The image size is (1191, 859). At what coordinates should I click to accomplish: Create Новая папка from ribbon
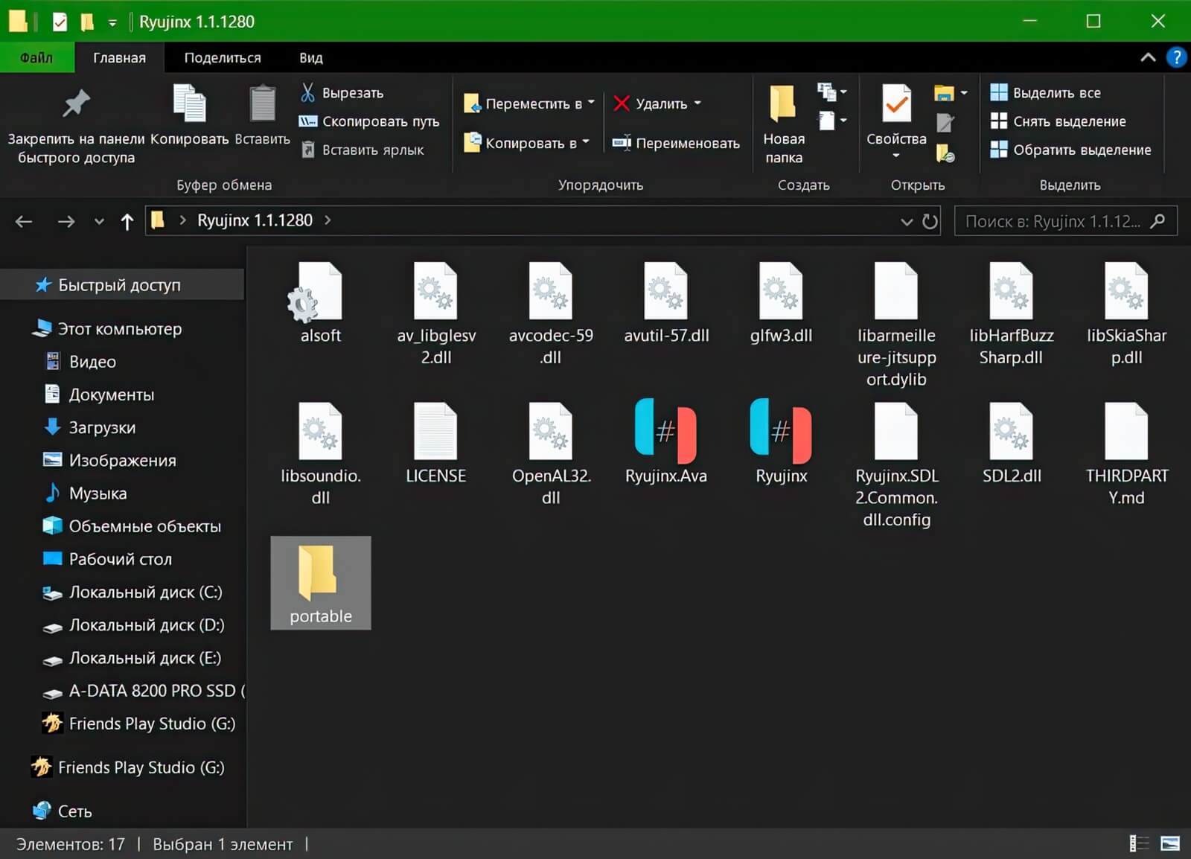point(783,124)
